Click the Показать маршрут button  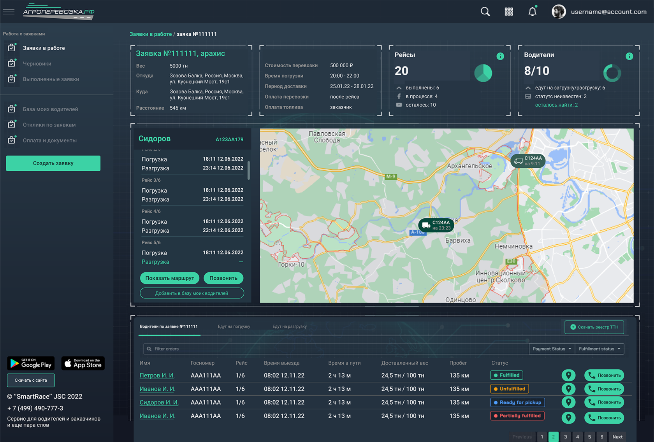click(169, 278)
